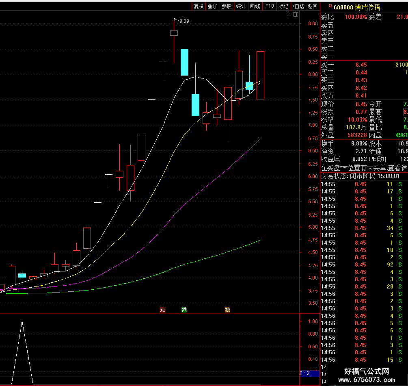The width and height of the screenshot is (408, 386).
Task: Click the 返回 back button
Action: (312, 6)
